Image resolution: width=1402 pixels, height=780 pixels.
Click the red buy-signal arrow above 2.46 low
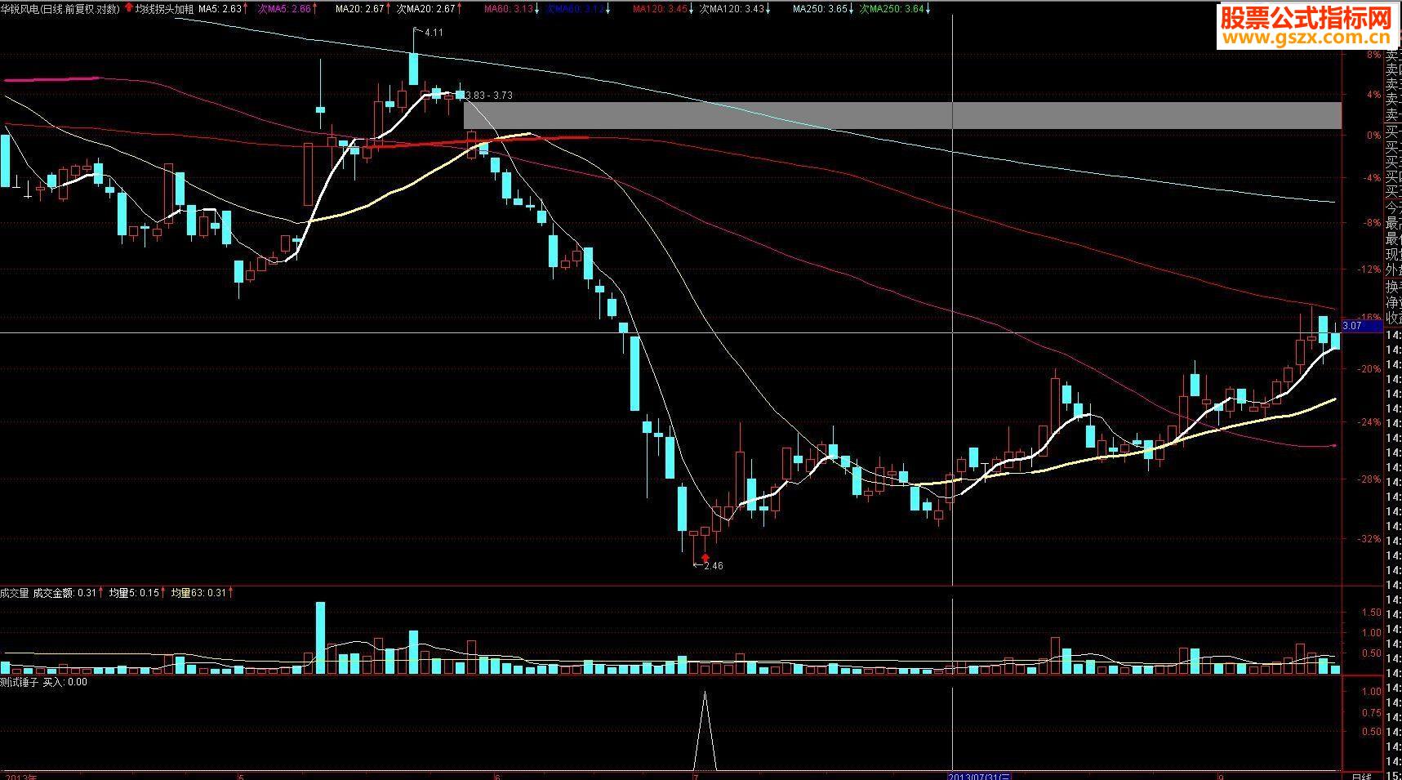coord(705,556)
